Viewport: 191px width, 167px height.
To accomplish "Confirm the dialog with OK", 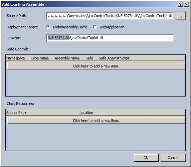I will pos(146,158).
